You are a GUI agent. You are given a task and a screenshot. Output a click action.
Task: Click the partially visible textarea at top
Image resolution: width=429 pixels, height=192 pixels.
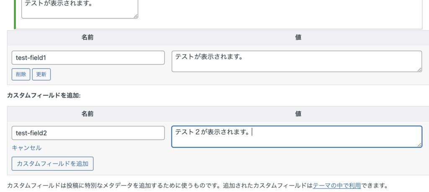tap(80, 9)
